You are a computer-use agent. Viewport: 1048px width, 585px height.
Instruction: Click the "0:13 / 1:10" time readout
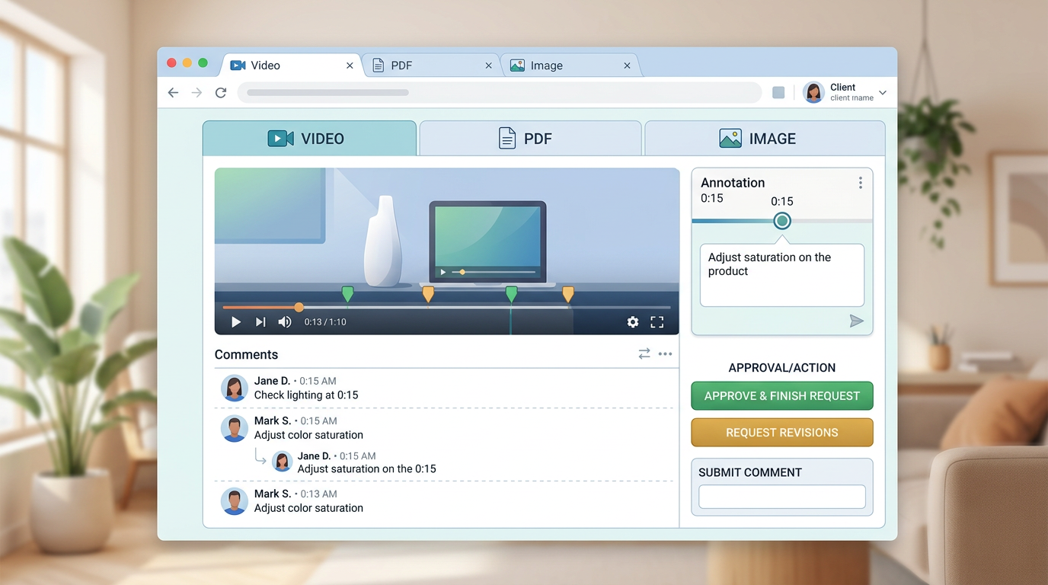[x=325, y=322]
